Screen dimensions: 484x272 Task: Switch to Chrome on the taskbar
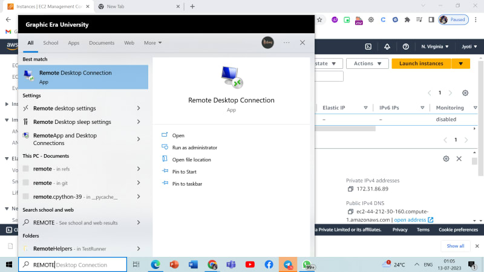[212, 265]
